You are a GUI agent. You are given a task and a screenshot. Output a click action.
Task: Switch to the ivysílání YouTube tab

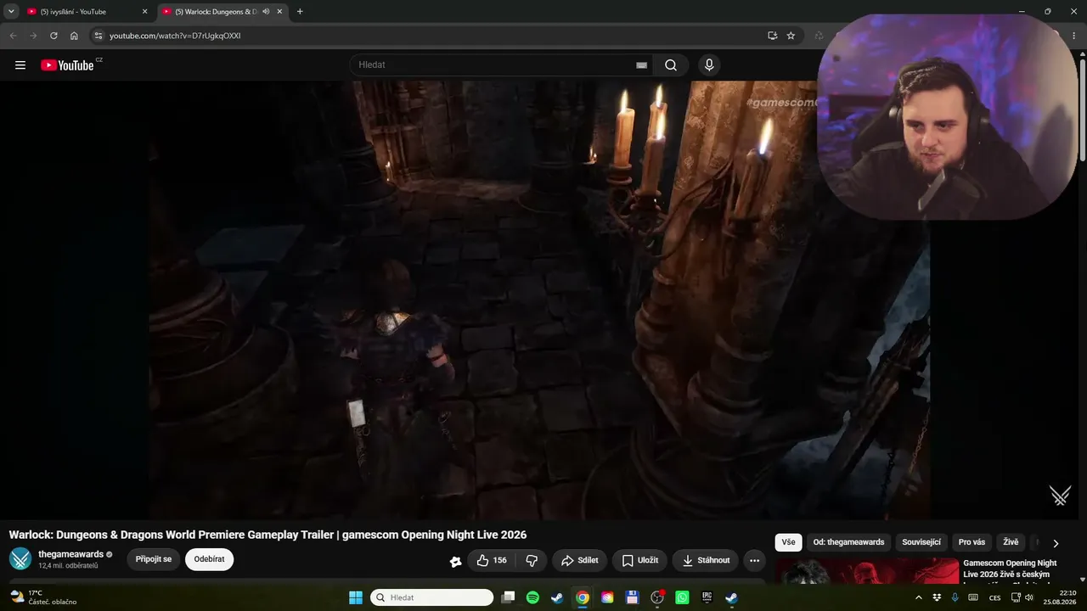[x=87, y=12]
